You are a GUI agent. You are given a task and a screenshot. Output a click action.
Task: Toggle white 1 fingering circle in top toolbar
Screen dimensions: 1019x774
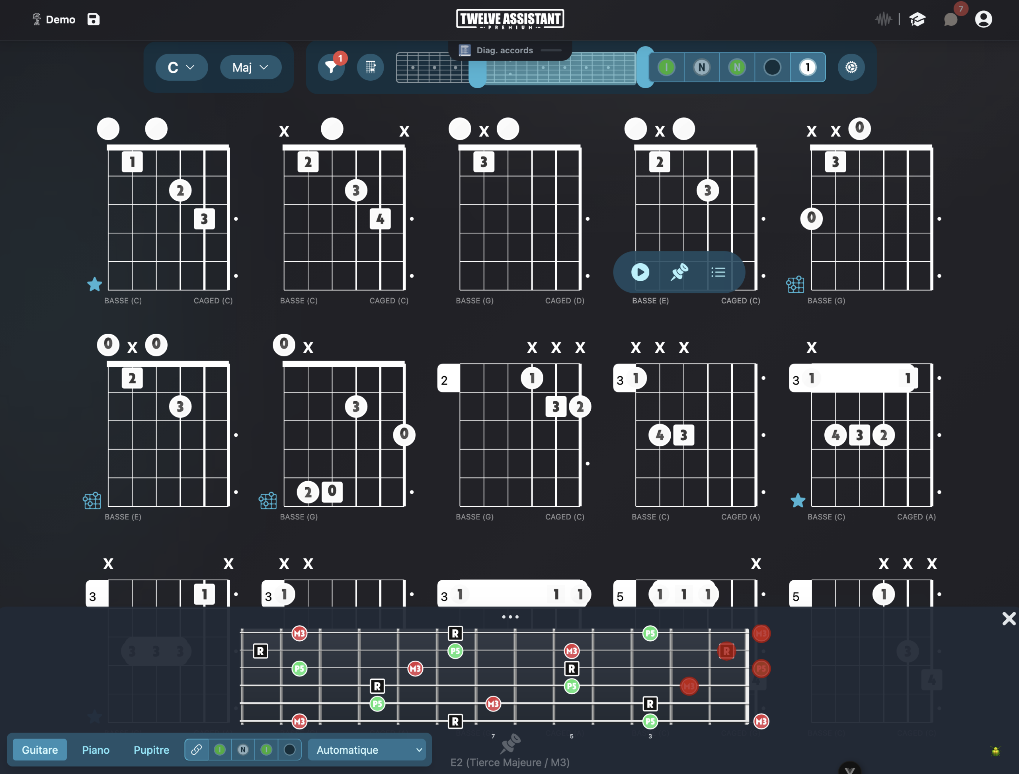point(807,67)
